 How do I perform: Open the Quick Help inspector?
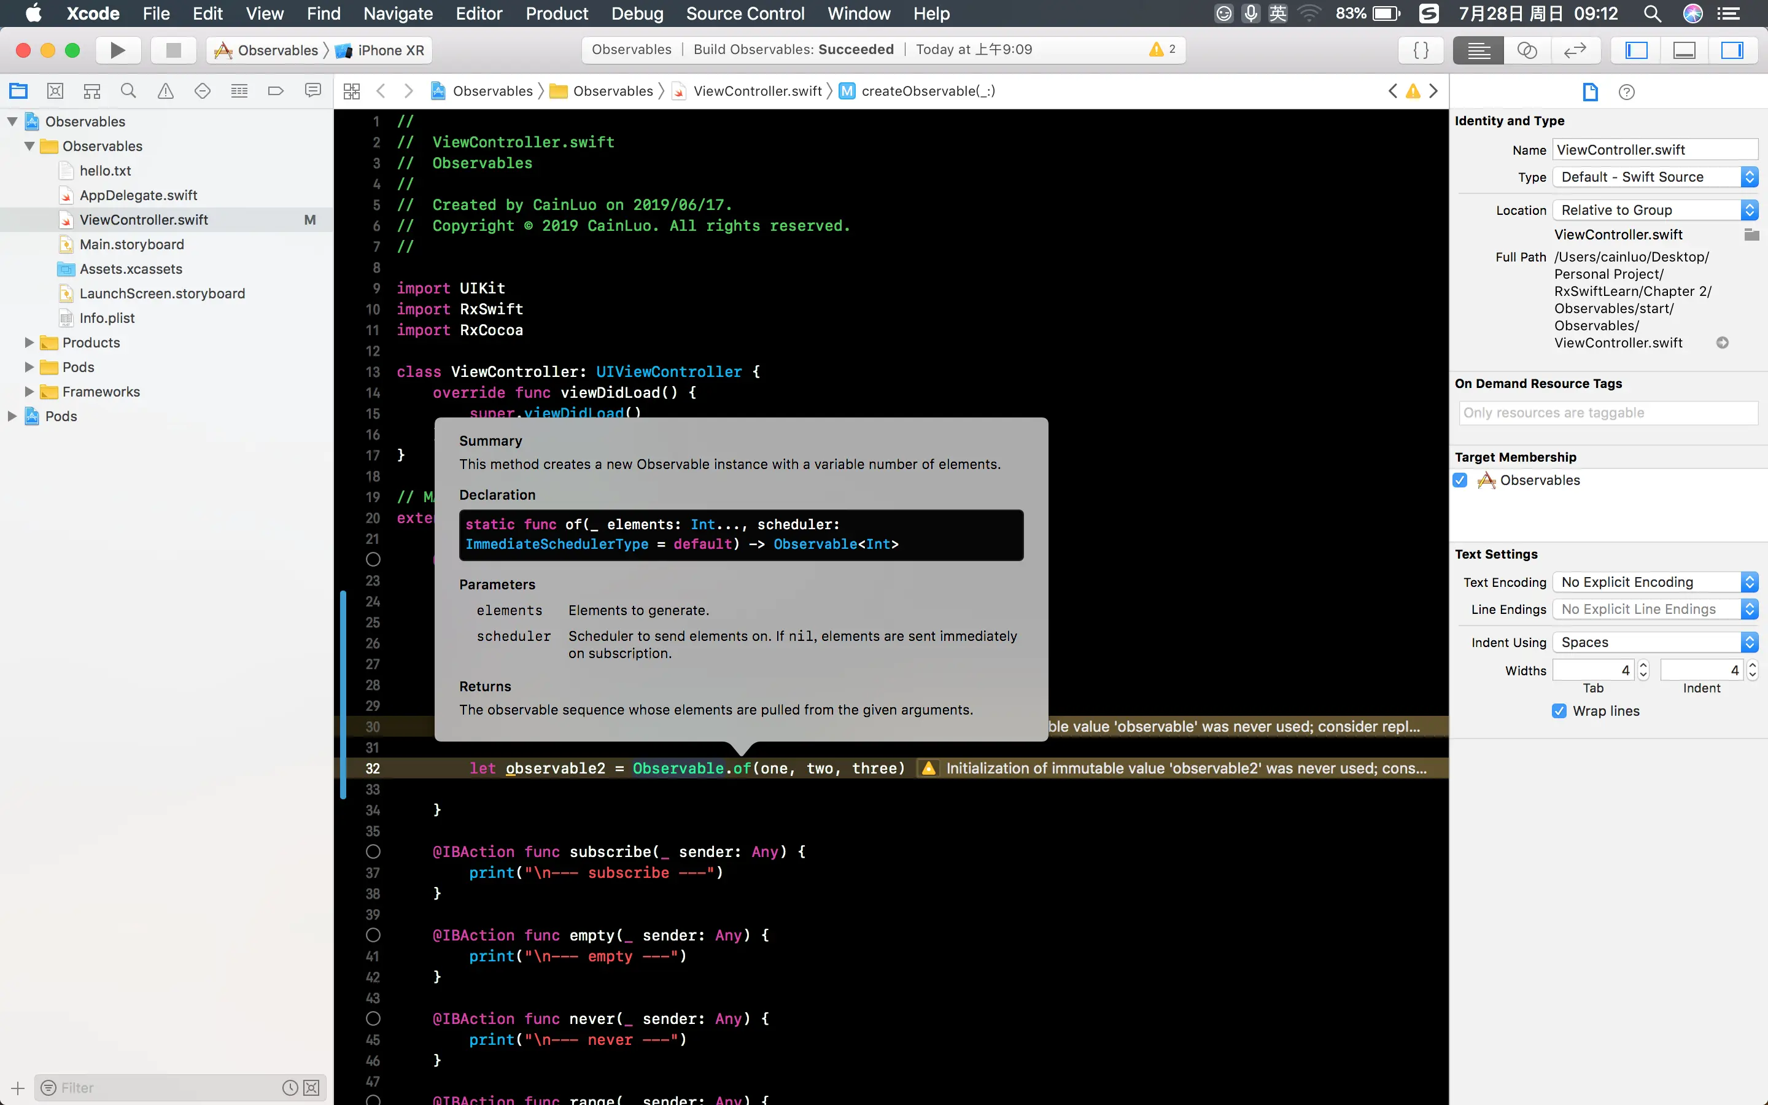[1626, 91]
